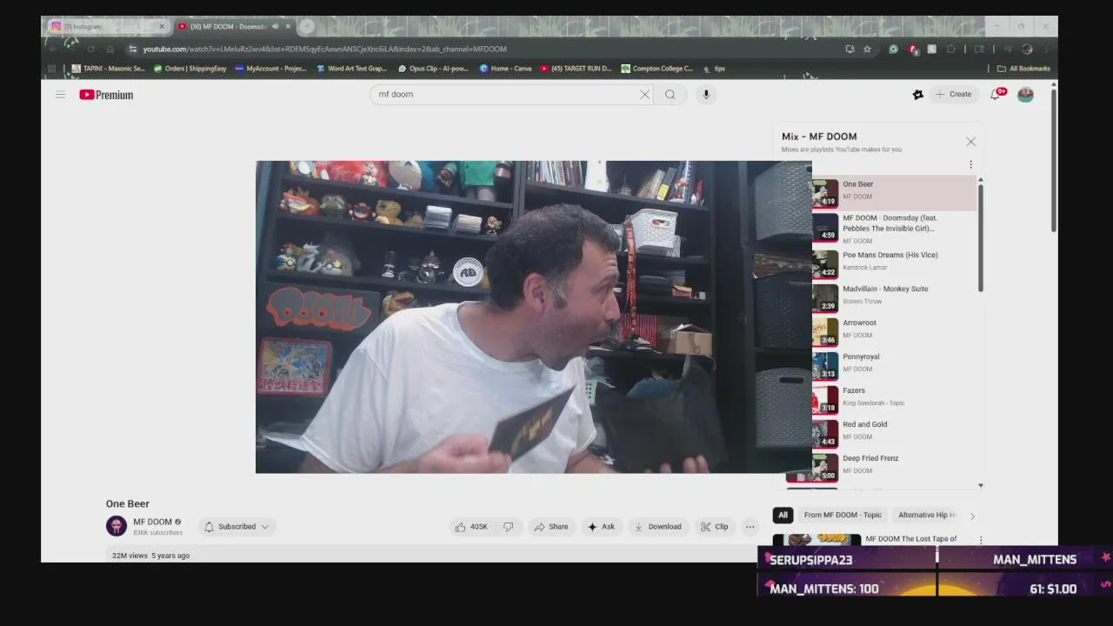Open the account avatar menu
The height and width of the screenshot is (626, 1113).
(1026, 95)
